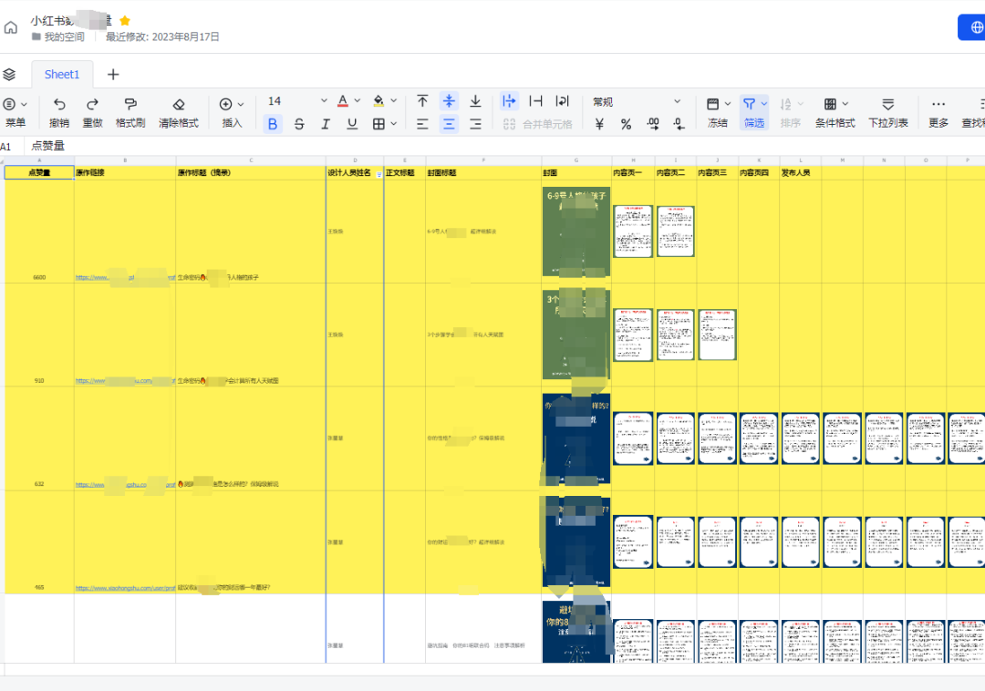Apply the red font color A
The height and width of the screenshot is (691, 985).
point(342,101)
